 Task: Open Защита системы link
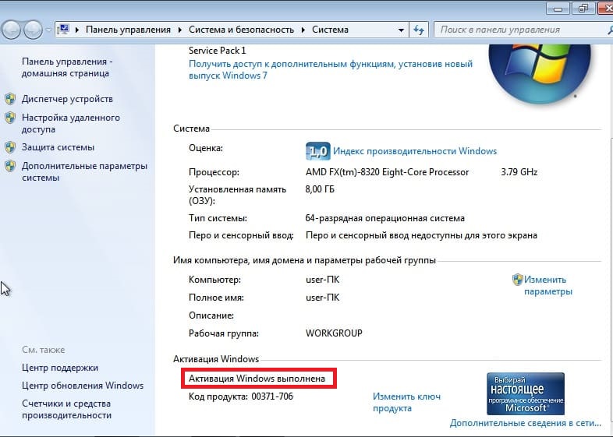[58, 147]
